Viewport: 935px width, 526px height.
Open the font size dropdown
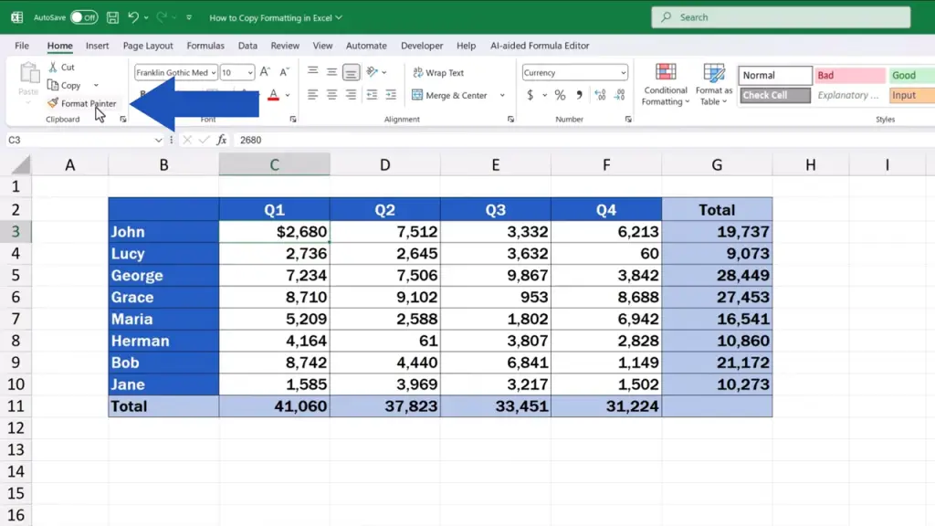[x=250, y=73]
